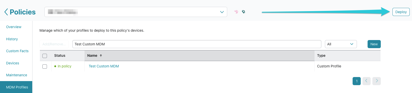
Task: Switch to the History section
Action: point(12,39)
